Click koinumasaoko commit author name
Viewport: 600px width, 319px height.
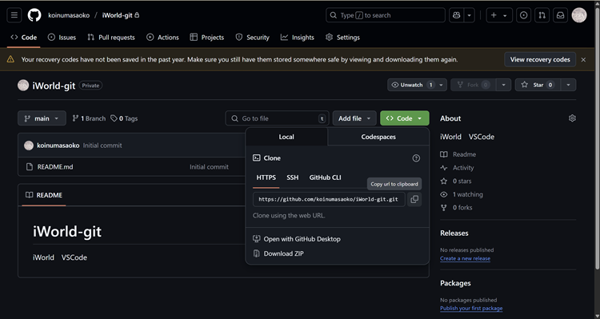coord(58,146)
